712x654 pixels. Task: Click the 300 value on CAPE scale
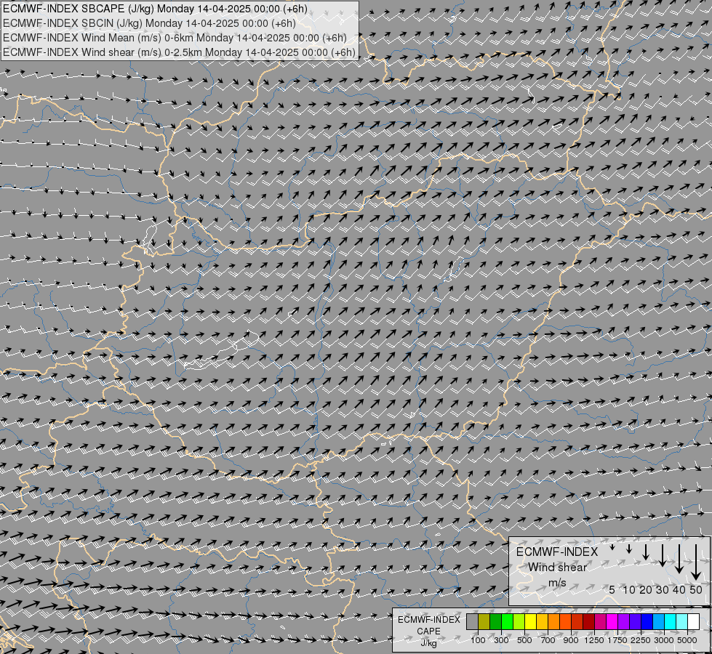pyautogui.click(x=501, y=640)
